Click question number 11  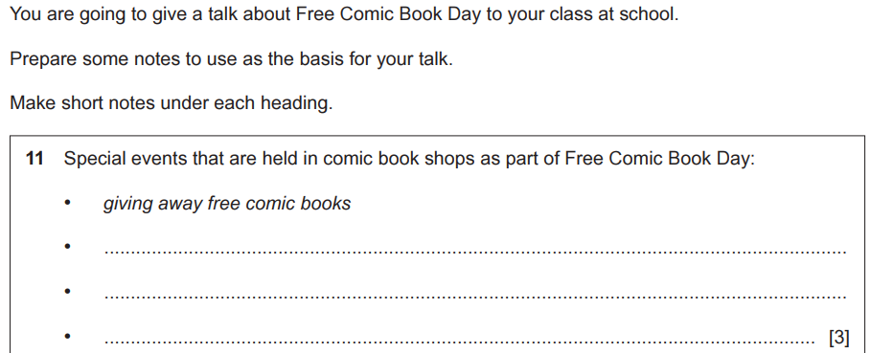coord(34,159)
